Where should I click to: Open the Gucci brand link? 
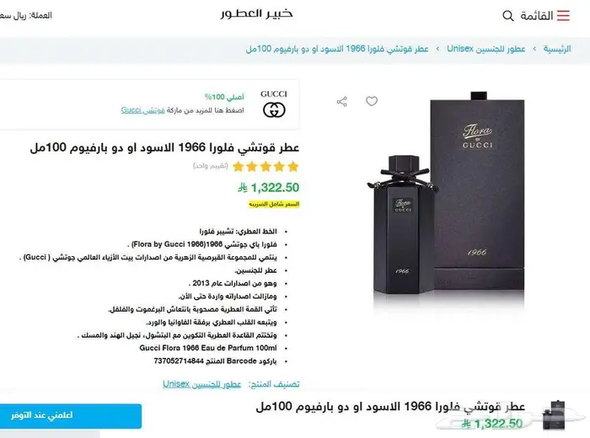pyautogui.click(x=142, y=110)
